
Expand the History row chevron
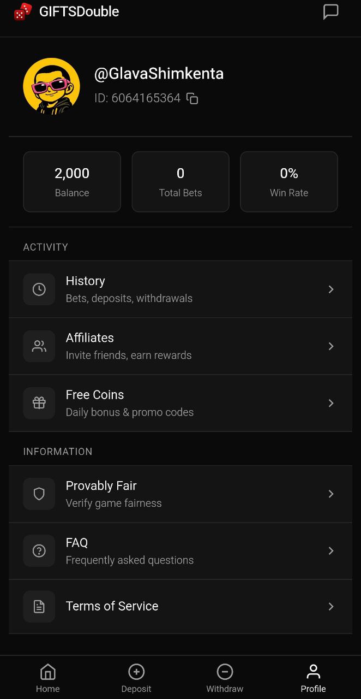click(x=331, y=289)
